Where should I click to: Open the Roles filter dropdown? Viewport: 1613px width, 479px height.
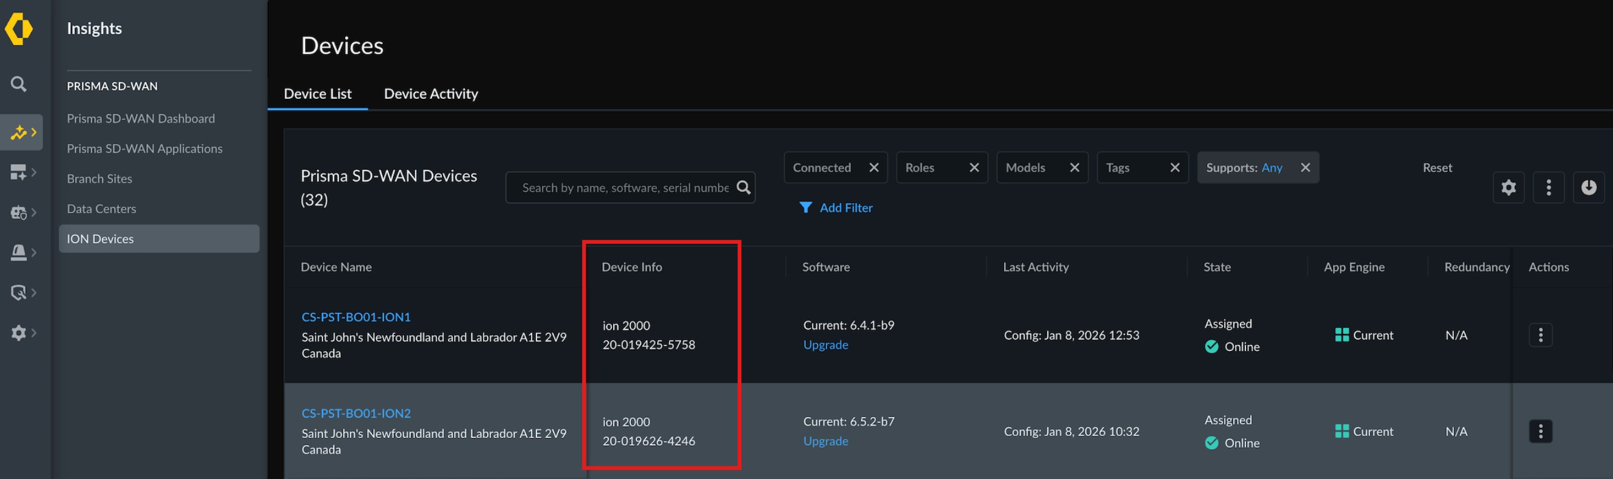pyautogui.click(x=942, y=167)
